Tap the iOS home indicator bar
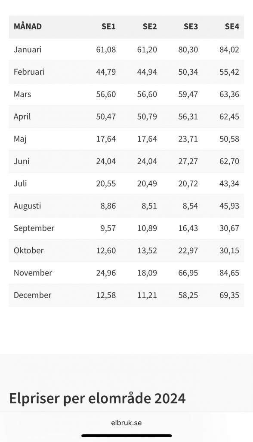 click(126, 436)
